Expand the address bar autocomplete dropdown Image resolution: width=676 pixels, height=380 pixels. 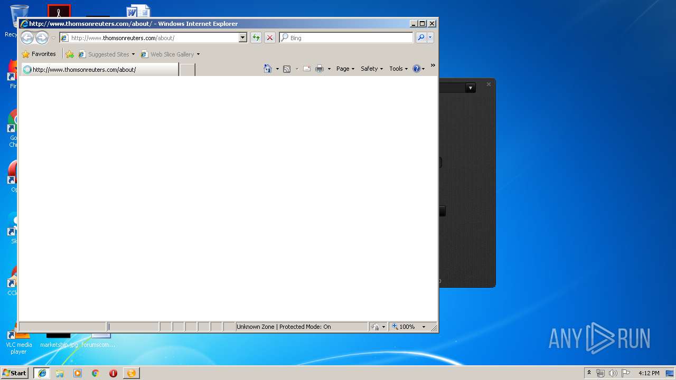(x=243, y=37)
